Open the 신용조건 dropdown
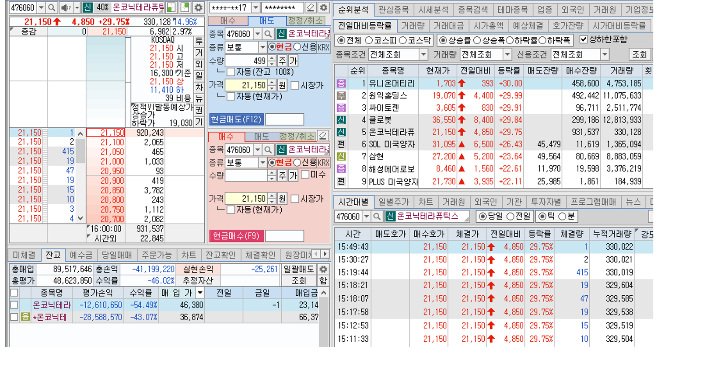 click(605, 55)
